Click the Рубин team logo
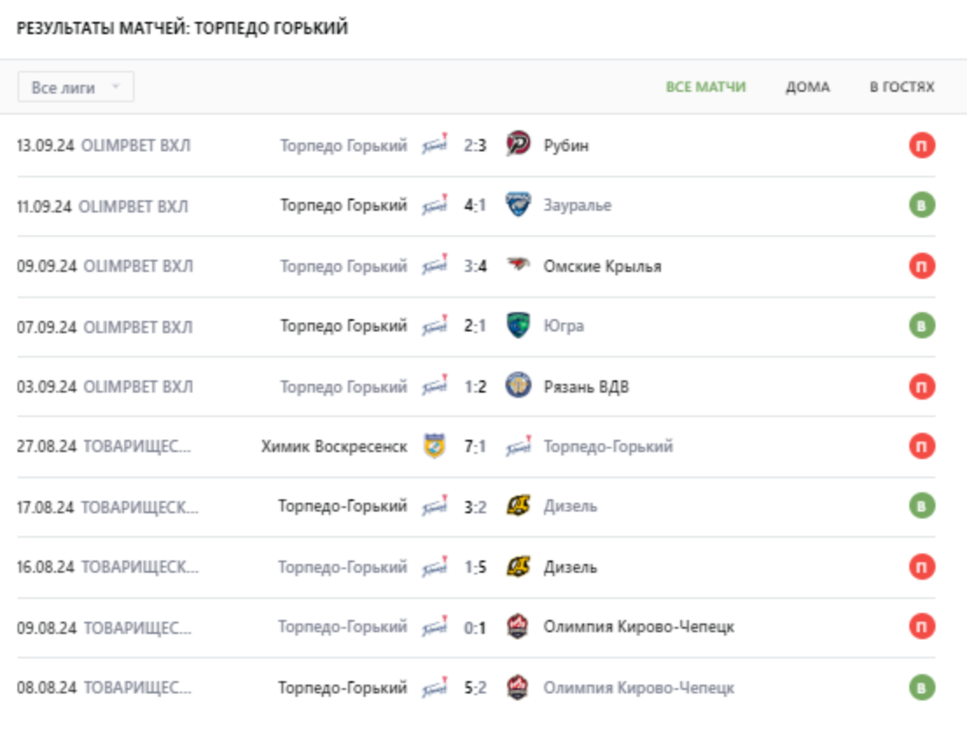Viewport: 967px width, 731px height. [x=518, y=145]
